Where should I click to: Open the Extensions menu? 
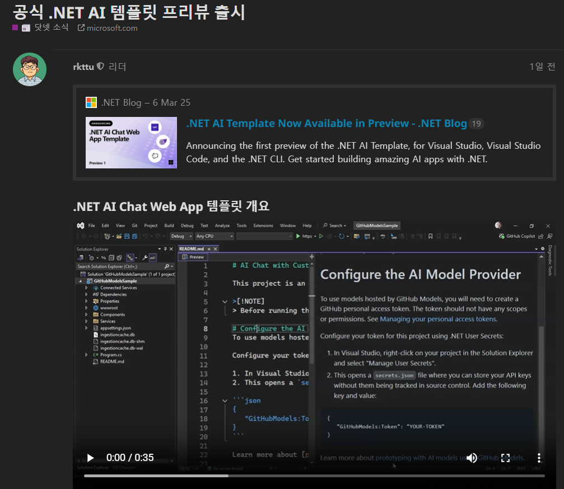coord(263,225)
